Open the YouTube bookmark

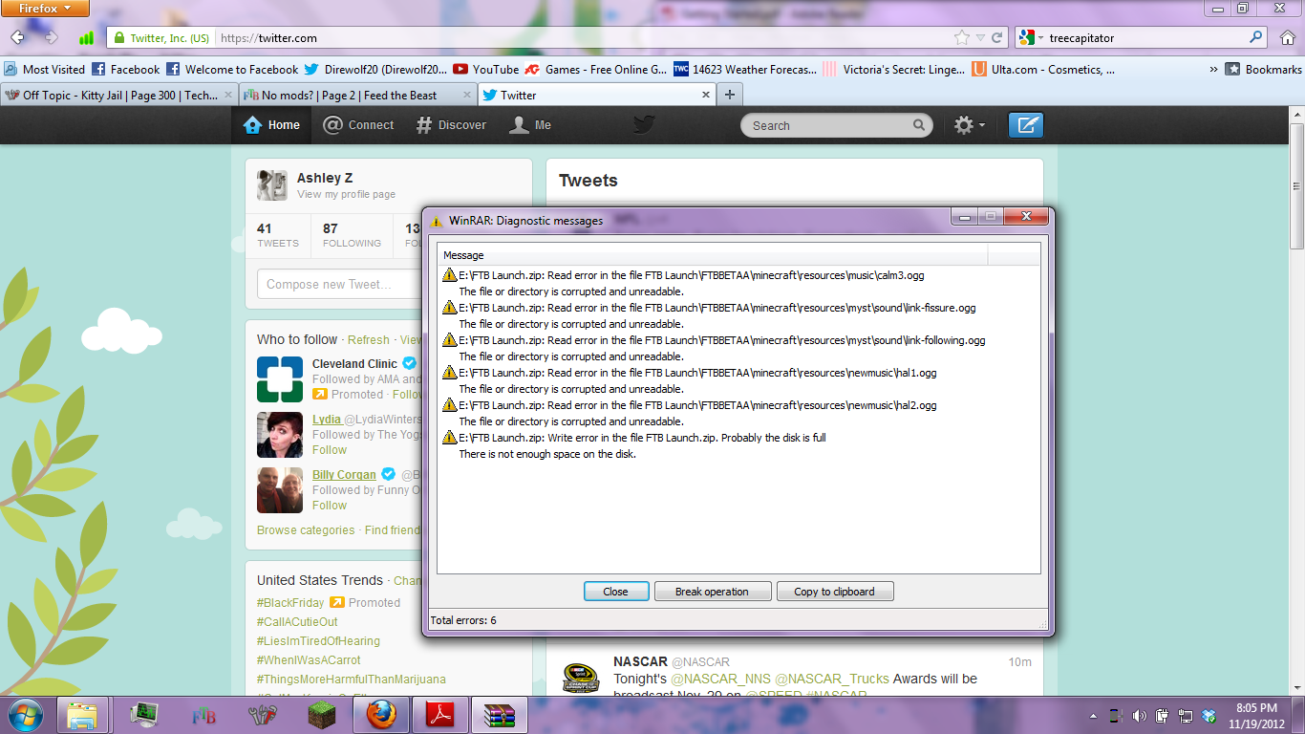[x=486, y=69]
